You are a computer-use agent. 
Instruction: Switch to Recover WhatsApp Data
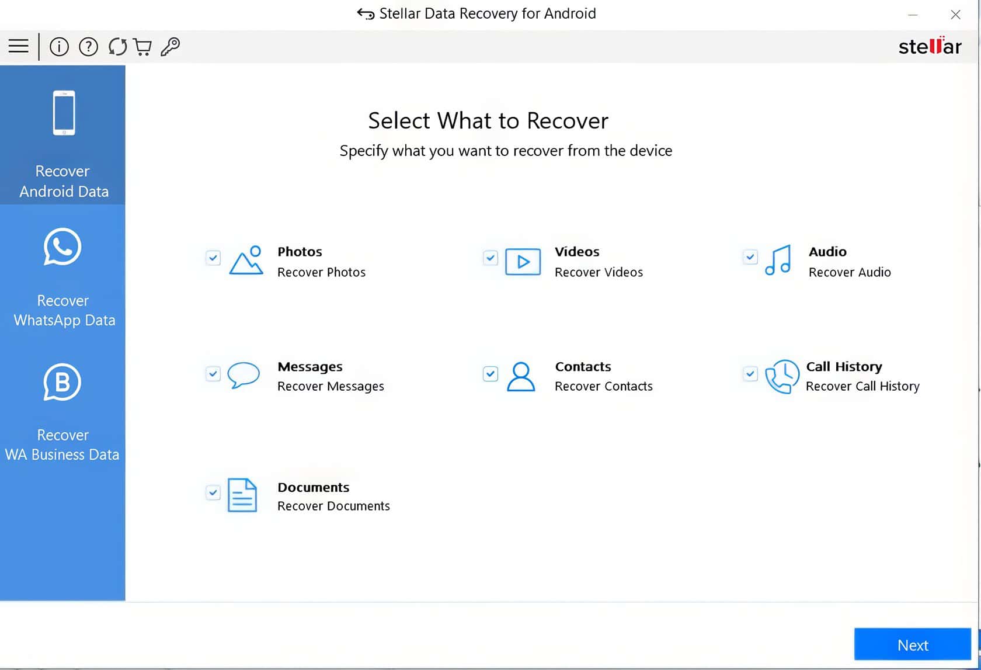[62, 277]
